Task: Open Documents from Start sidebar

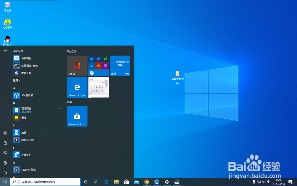Action: point(5,143)
